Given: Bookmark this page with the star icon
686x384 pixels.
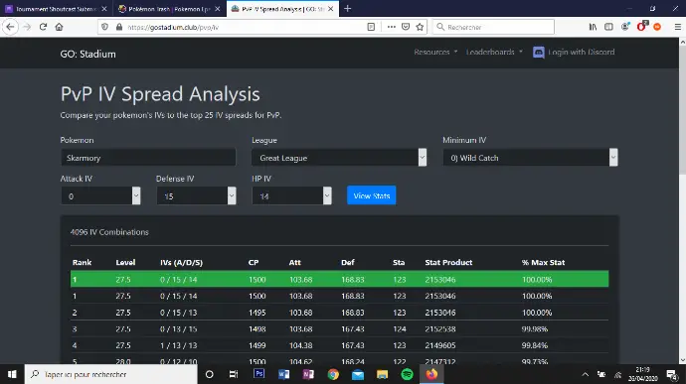Looking at the screenshot, I should pos(420,27).
